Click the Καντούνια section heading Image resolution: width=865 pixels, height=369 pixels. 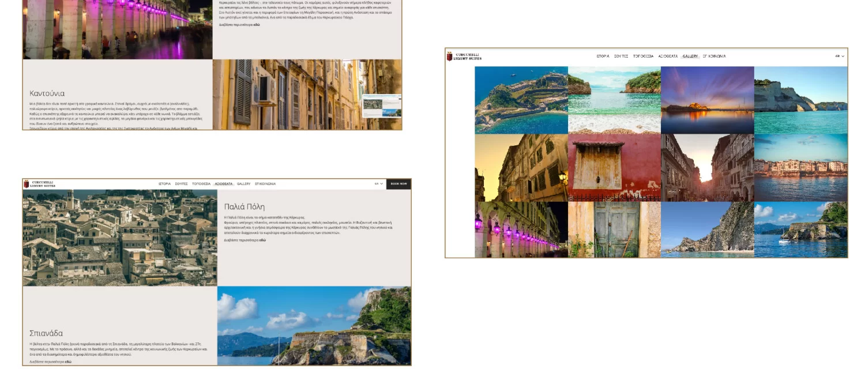click(x=47, y=93)
